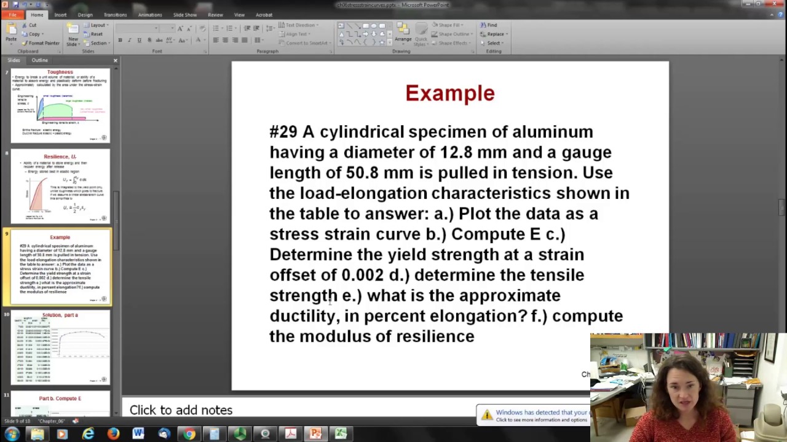787x442 pixels.
Task: Decrease font size with Shrink Font
Action: point(189,28)
